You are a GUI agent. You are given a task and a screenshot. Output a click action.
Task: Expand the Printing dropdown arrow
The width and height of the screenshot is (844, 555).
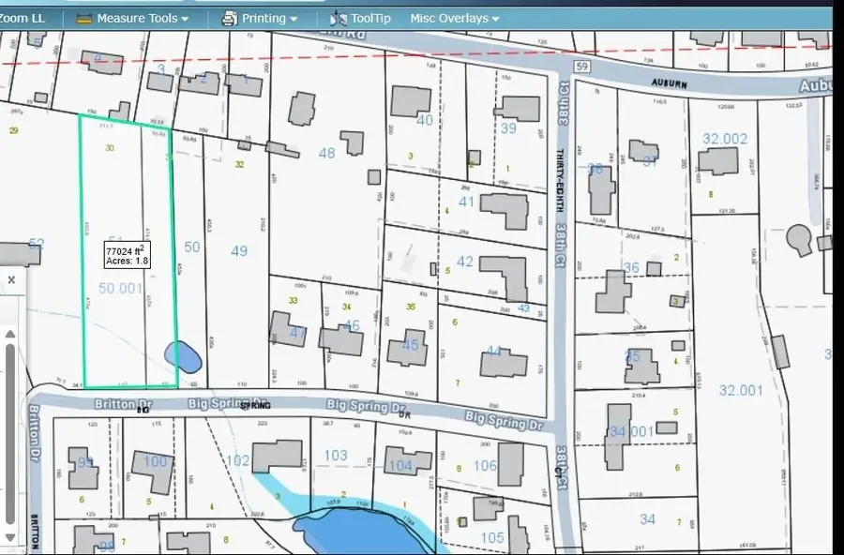294,19
